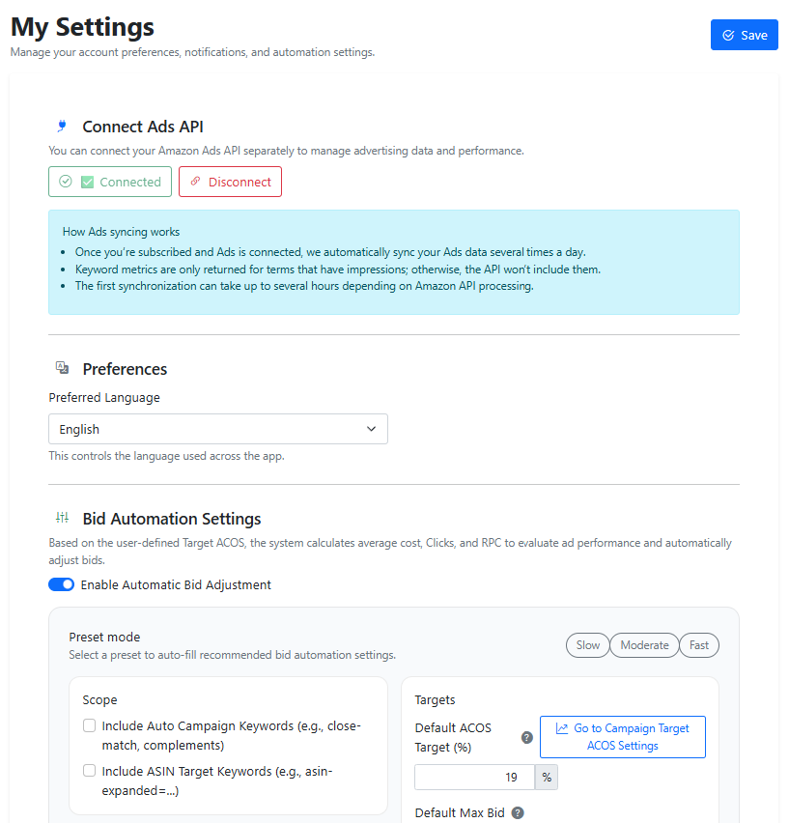This screenshot has height=823, width=789.
Task: Open the Preferred Language dropdown
Action: click(217, 429)
